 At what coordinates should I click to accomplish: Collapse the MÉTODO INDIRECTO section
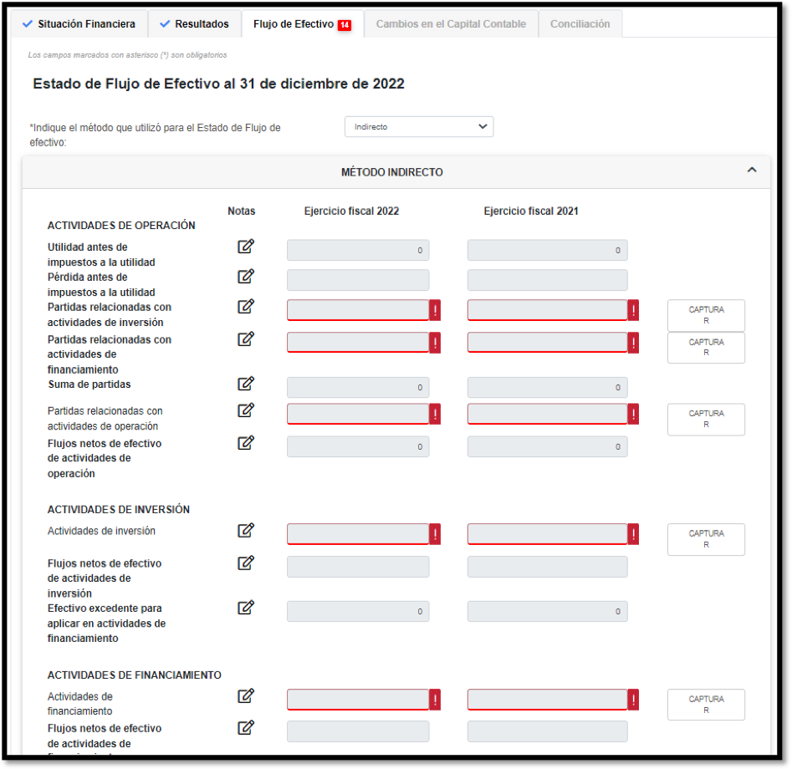point(751,171)
